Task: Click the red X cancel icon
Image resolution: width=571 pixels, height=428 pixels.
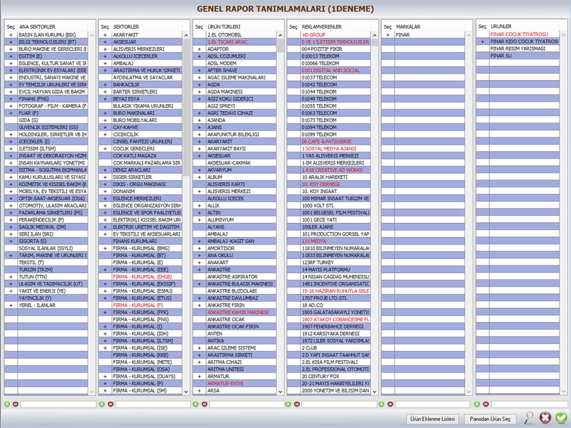Action: [545, 418]
